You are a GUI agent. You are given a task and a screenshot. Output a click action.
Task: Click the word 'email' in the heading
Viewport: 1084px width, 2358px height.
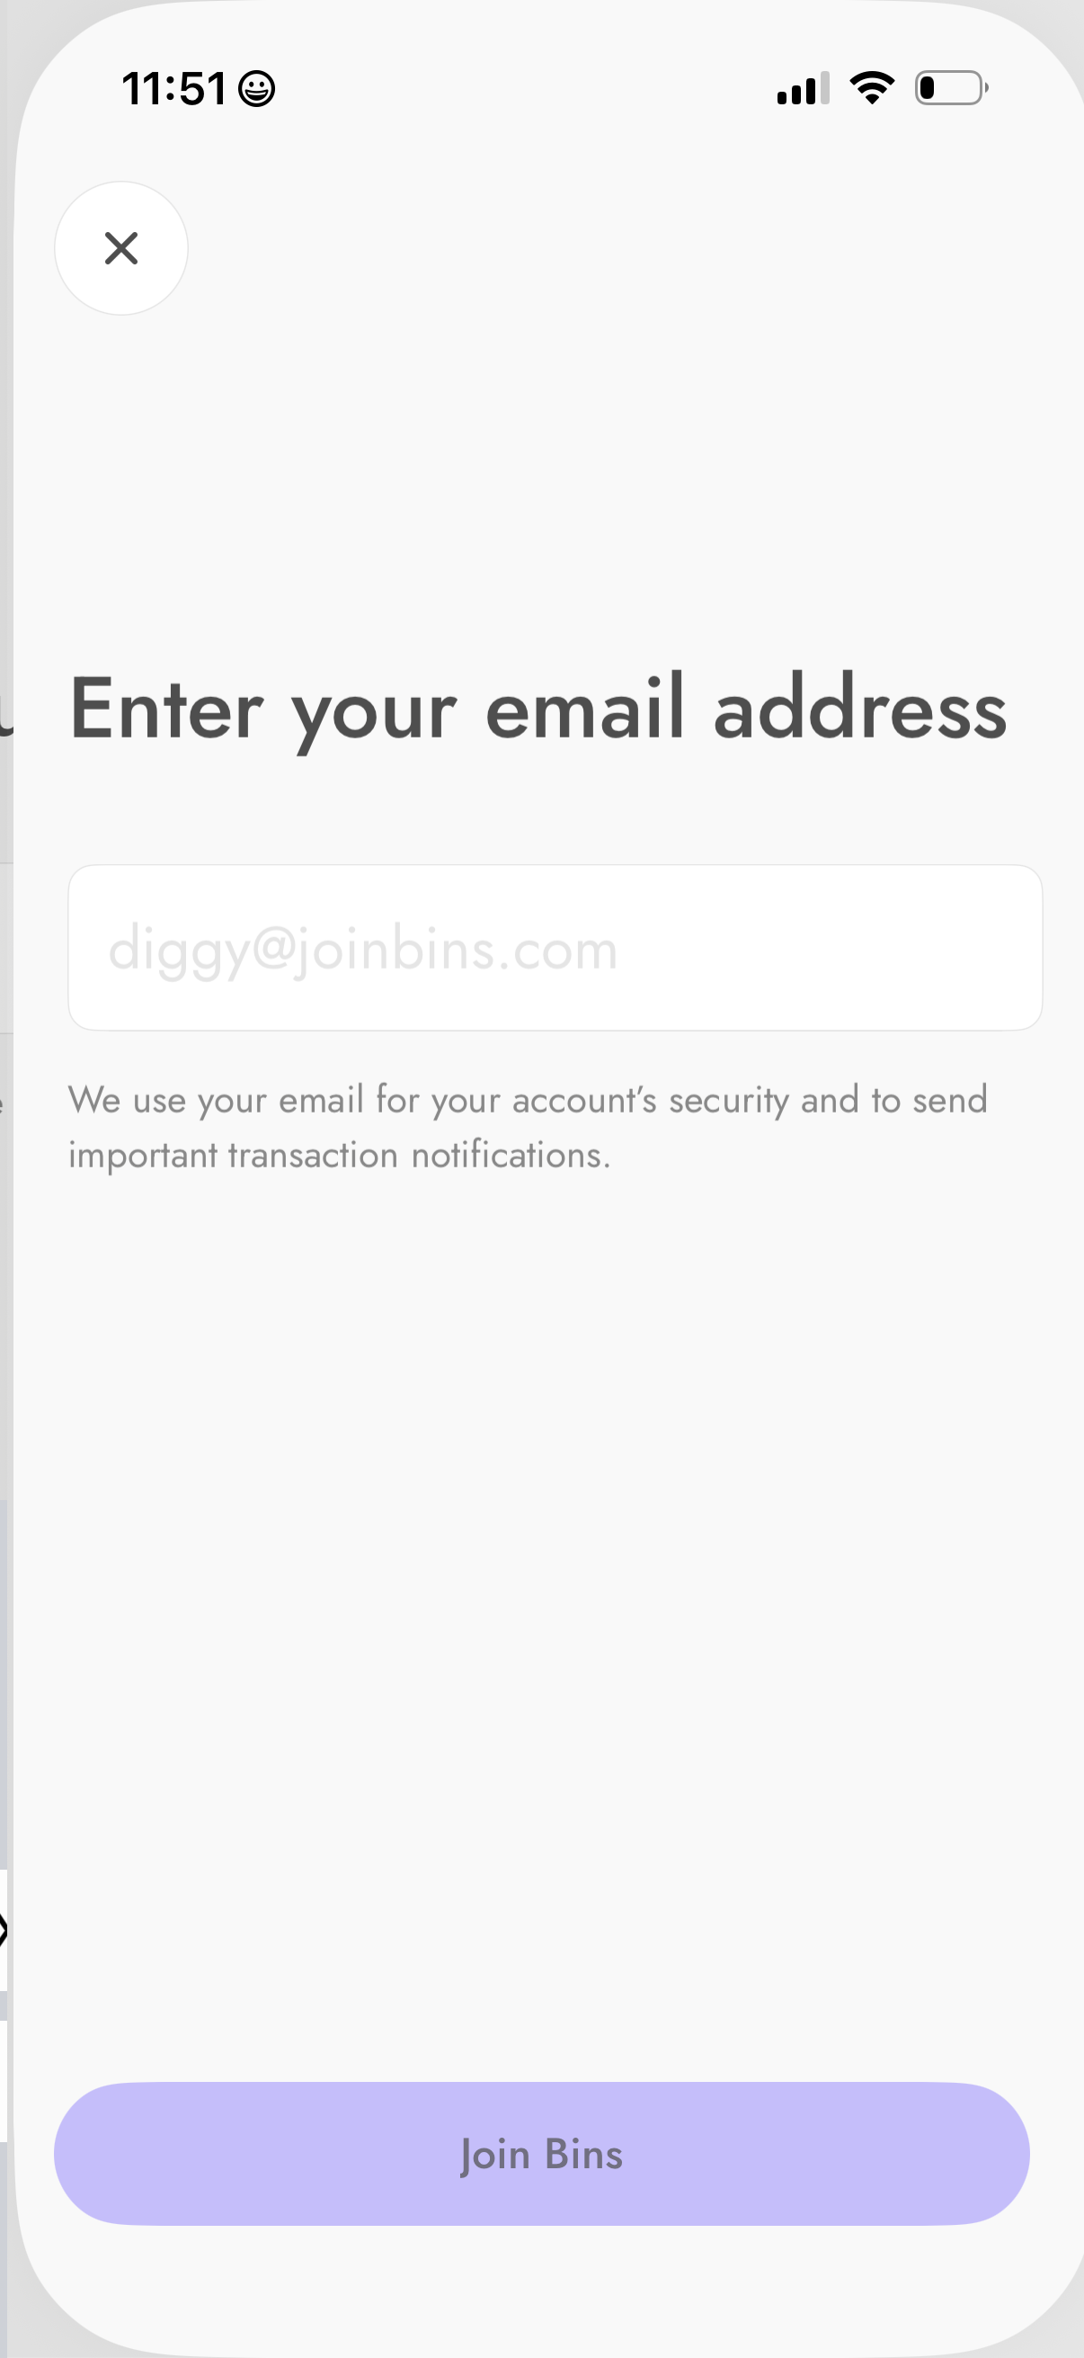coord(584,710)
